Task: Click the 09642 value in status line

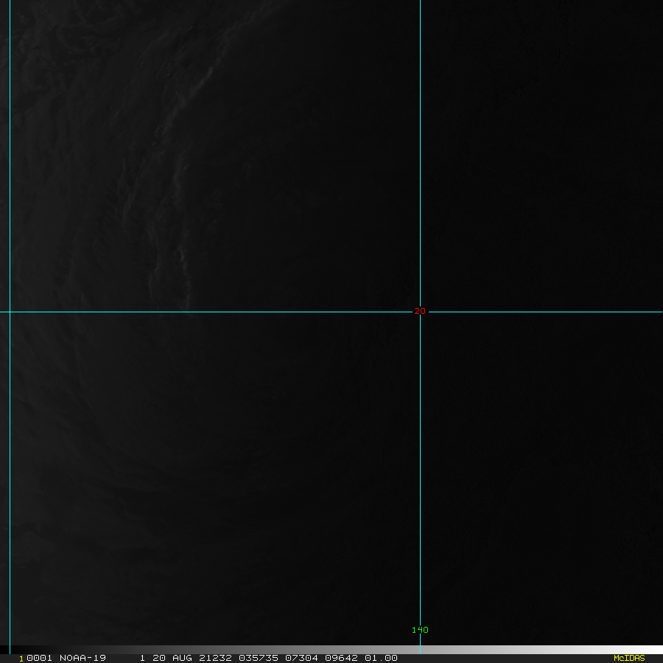Action: [343, 658]
